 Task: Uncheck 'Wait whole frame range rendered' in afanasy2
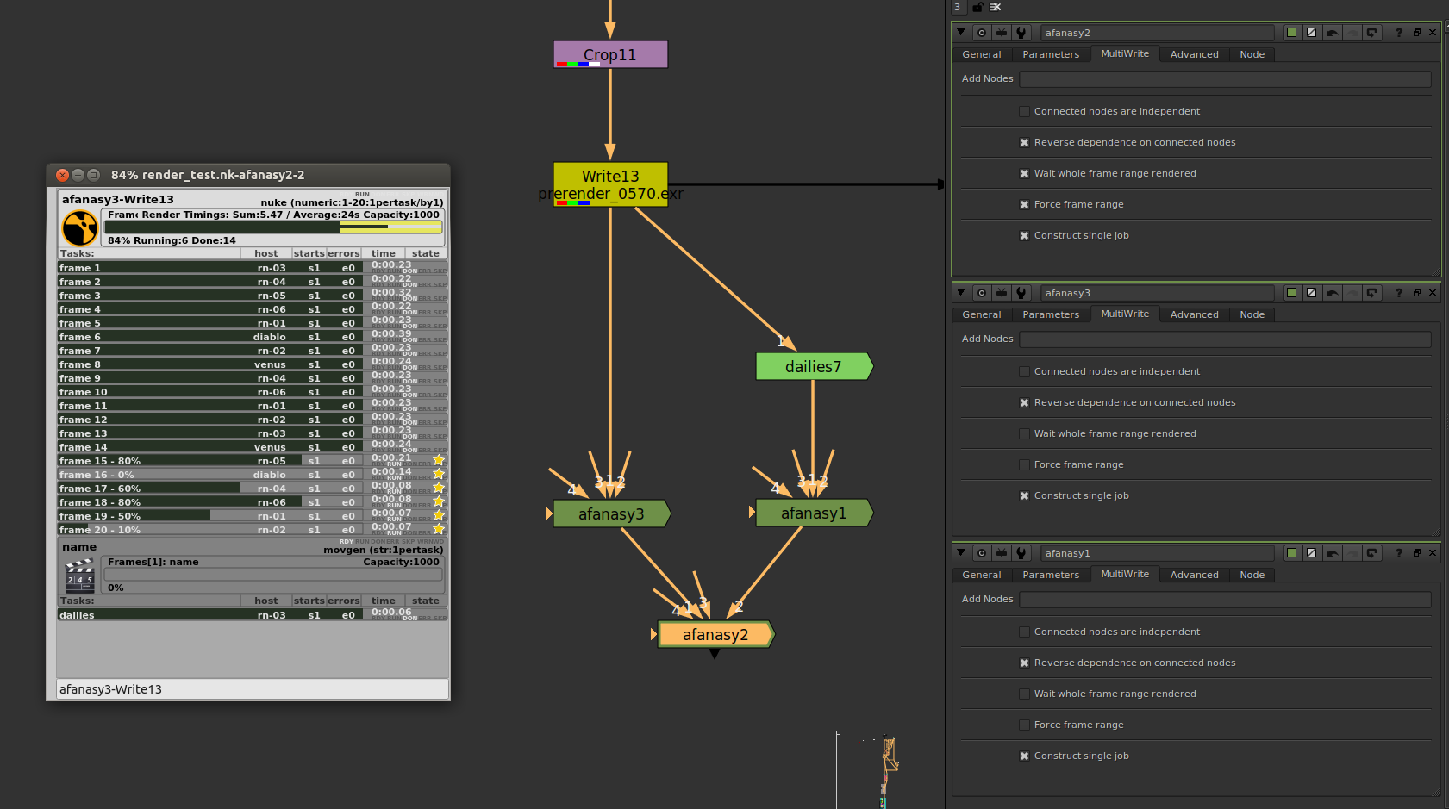pos(1024,173)
